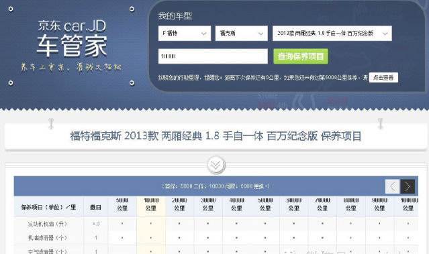The height and width of the screenshot is (254, 429).
Task: Click the 我的车型 panel heading
Action: click(175, 16)
